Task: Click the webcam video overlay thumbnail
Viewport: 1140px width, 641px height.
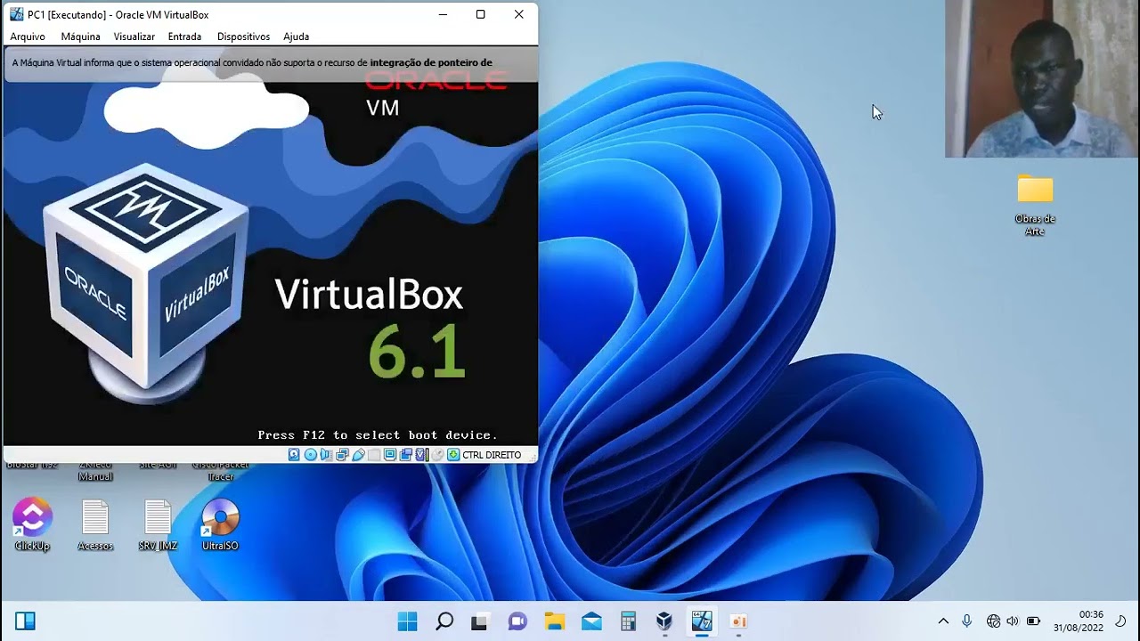Action: pos(1042,78)
